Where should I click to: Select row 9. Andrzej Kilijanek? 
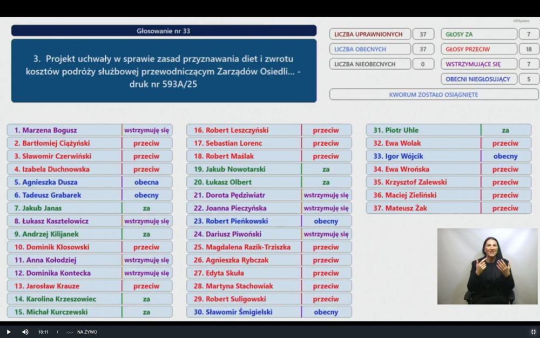point(90,234)
